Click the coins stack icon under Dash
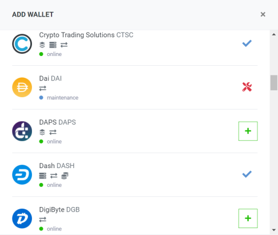 click(x=65, y=176)
